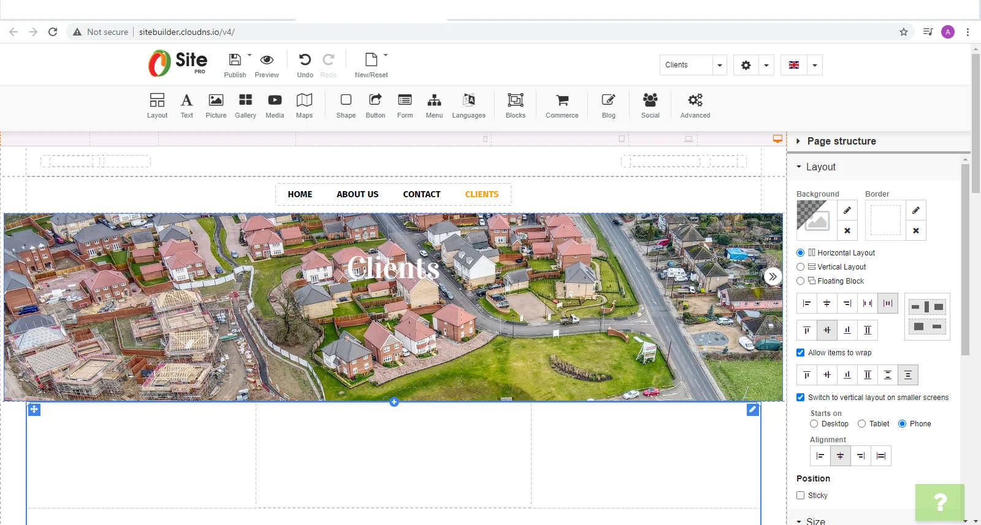Screen dimensions: 981x525
Task: Enable the Sticky position checkbox
Action: [800, 496]
